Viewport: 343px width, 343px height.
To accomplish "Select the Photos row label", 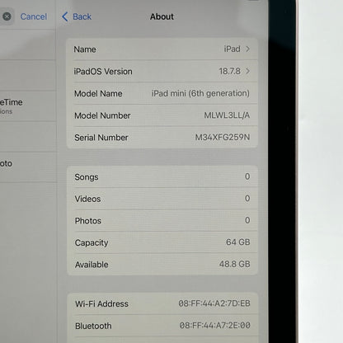I will point(88,221).
